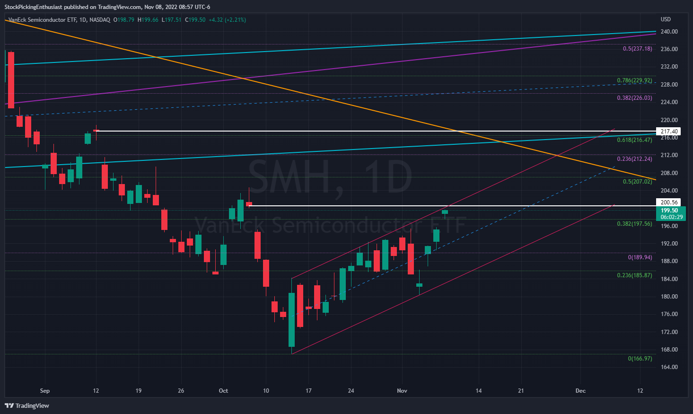
Task: Click the Fibonacci label 0.618(216.47)
Action: click(634, 140)
